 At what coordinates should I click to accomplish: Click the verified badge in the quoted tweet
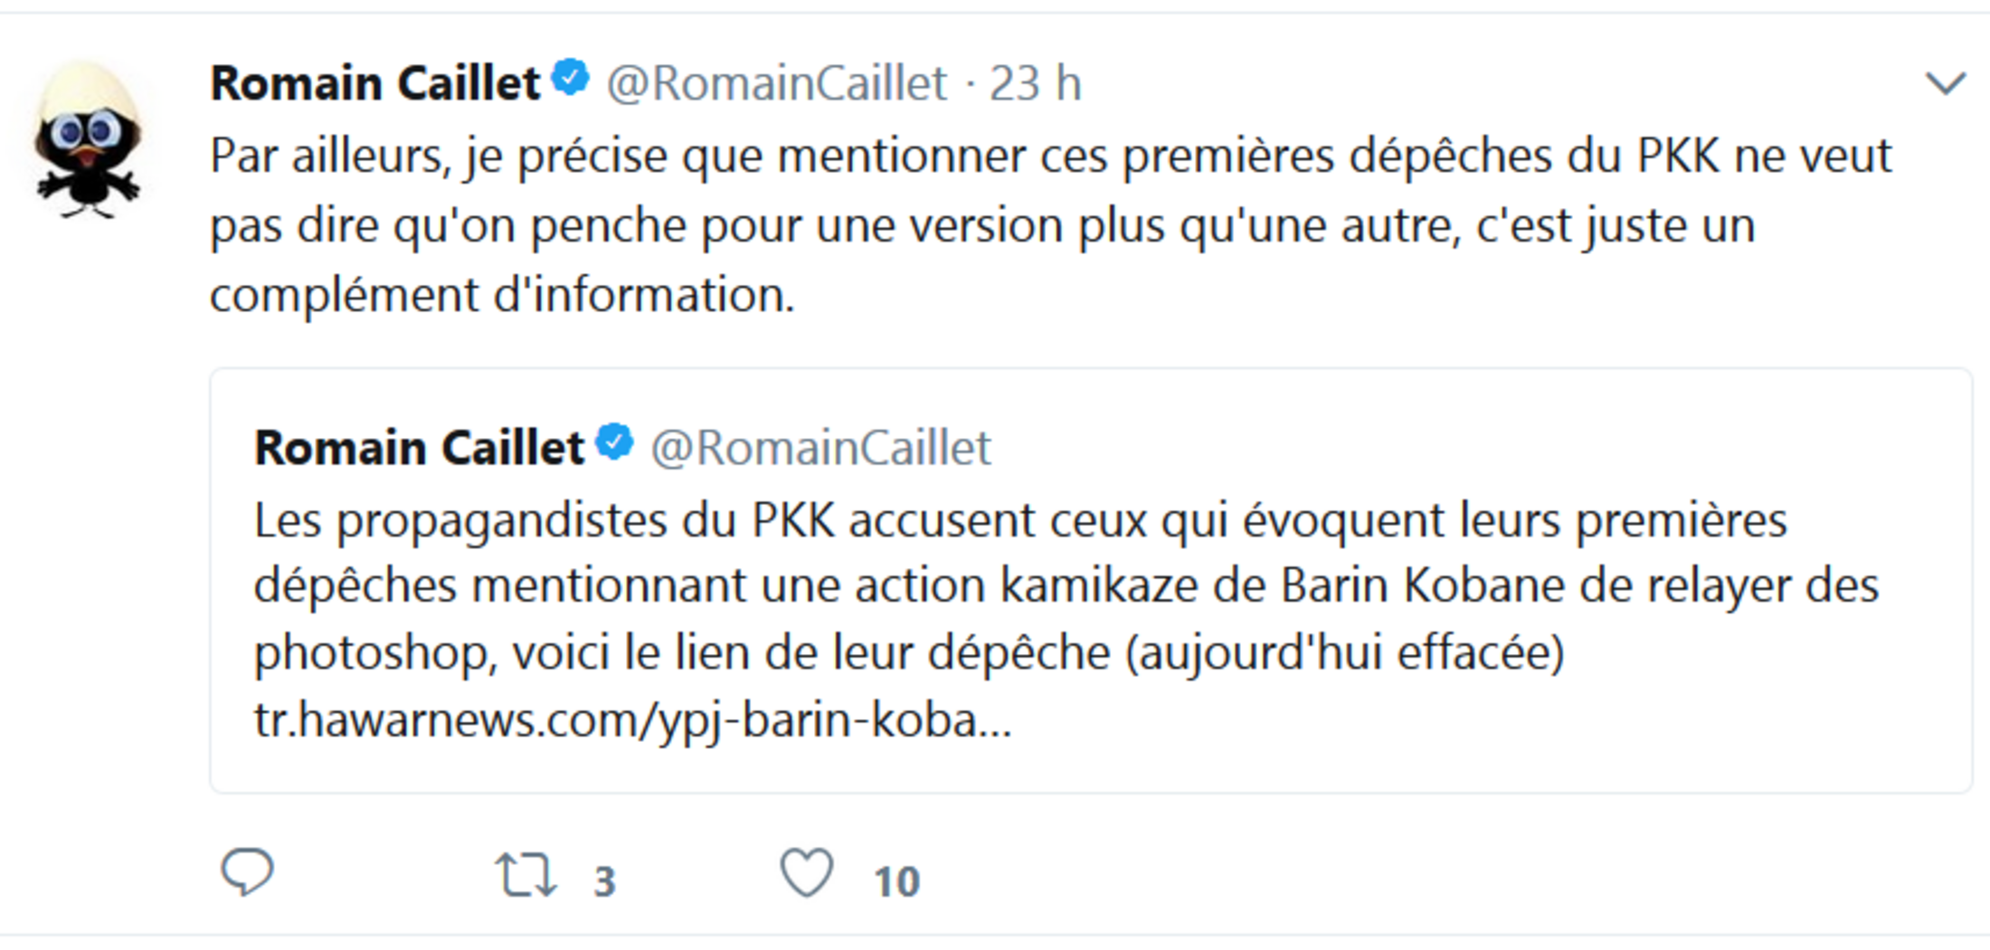coord(616,443)
